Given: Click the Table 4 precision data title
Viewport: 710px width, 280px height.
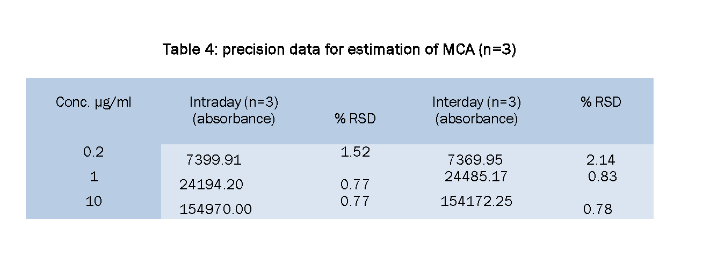Looking at the screenshot, I should (x=339, y=50).
